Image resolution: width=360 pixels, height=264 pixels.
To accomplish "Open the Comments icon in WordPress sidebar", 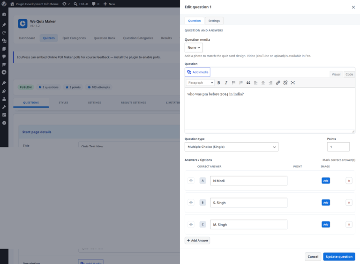I will click(4, 56).
